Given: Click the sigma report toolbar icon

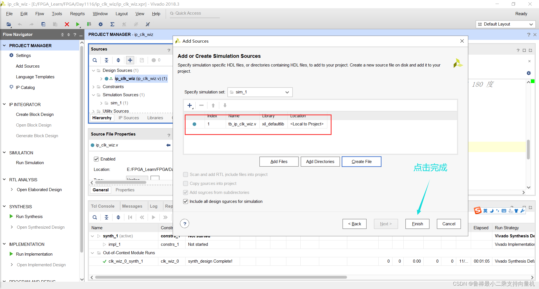Looking at the screenshot, I should 112,24.
